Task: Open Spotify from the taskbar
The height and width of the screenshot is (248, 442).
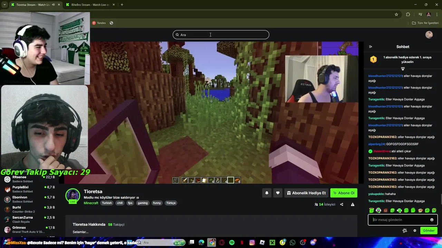Action: click(x=232, y=242)
